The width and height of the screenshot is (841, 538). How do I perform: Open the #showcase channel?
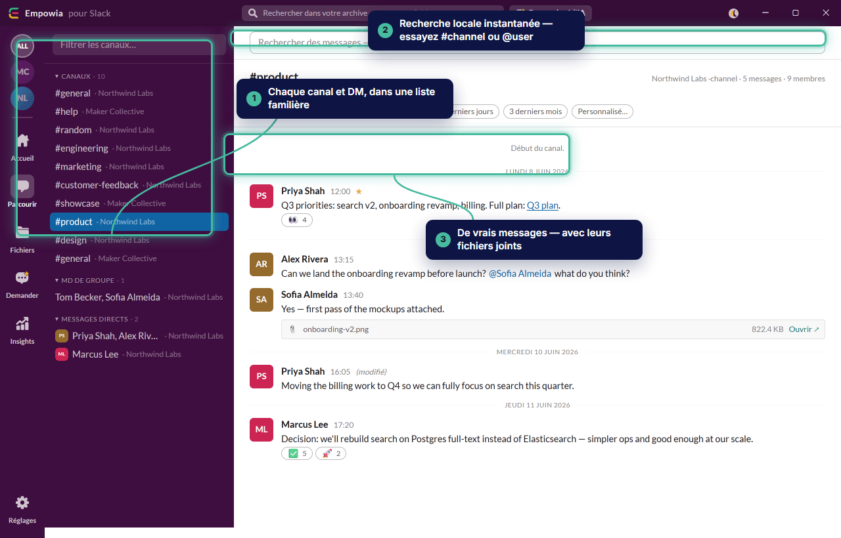139,203
